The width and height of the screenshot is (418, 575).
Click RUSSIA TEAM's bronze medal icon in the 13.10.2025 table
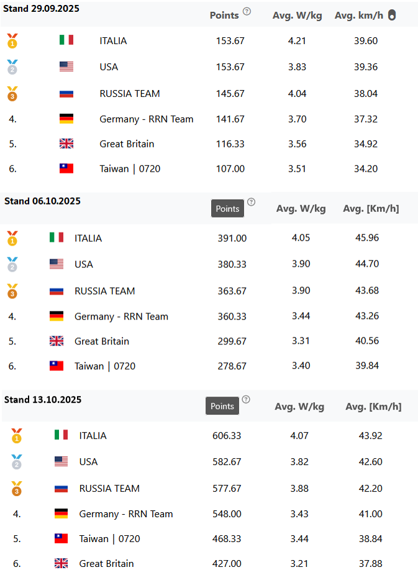(x=17, y=489)
